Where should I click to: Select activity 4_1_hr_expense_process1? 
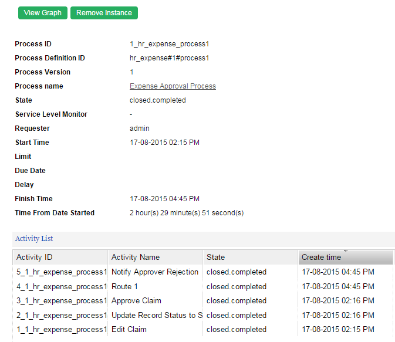[61, 287]
